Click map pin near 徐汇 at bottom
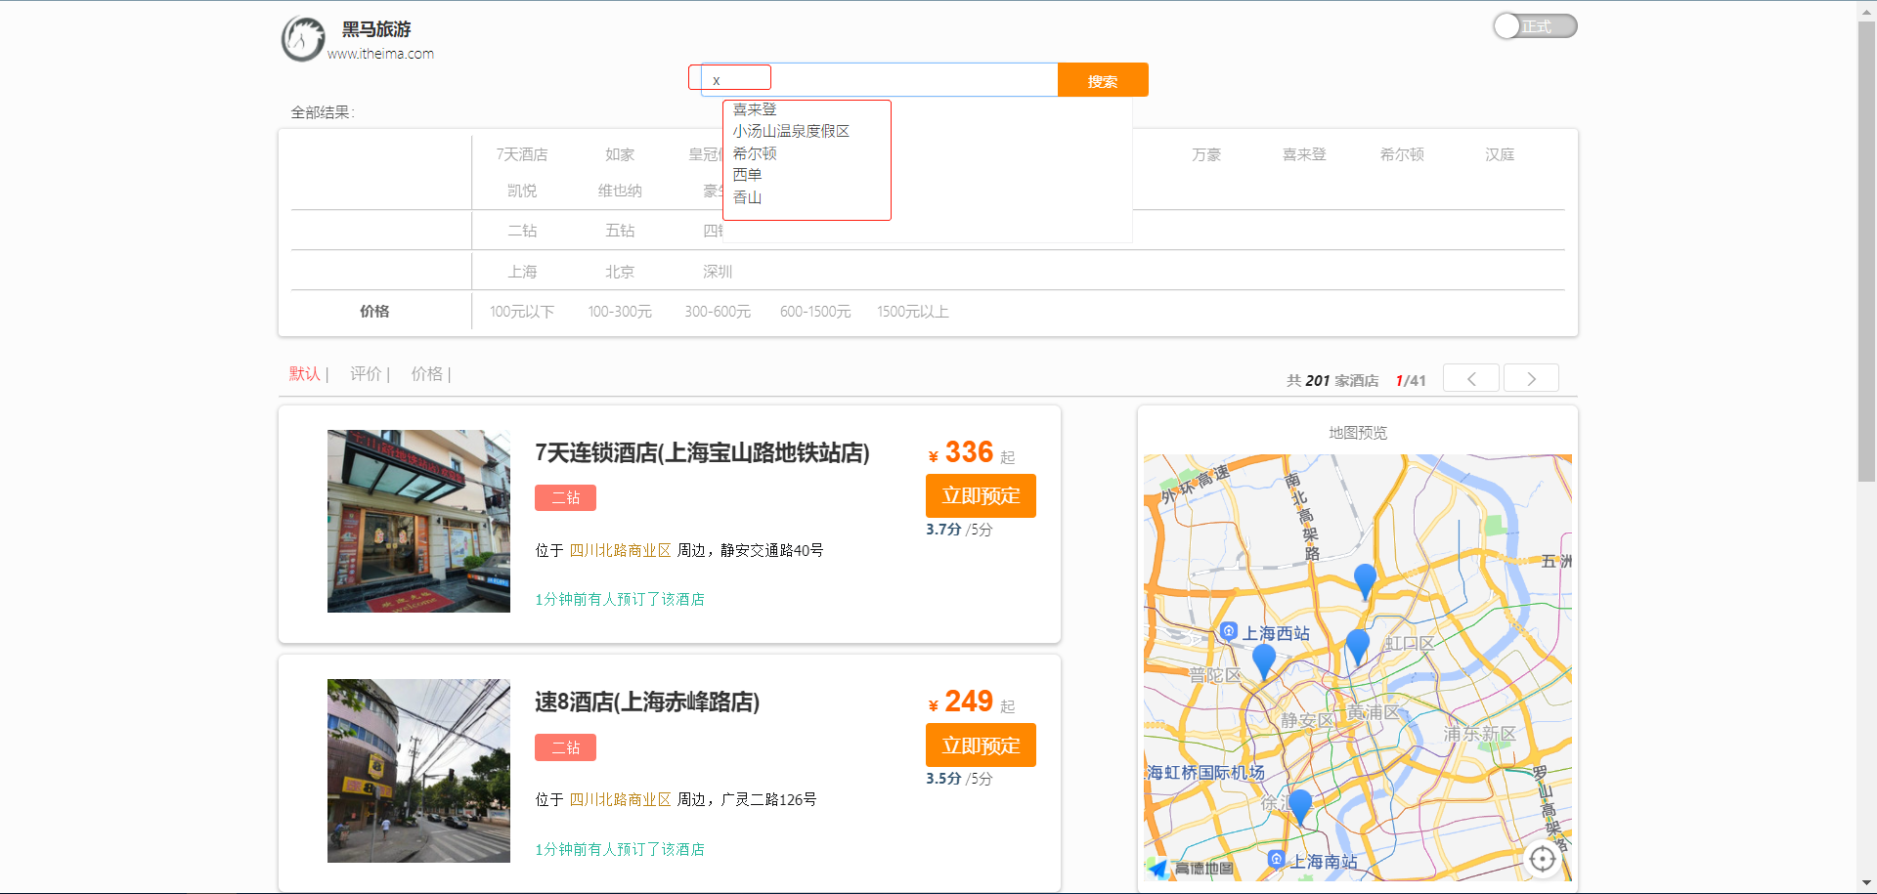Screen dimensions: 1877x894 (x=1300, y=808)
